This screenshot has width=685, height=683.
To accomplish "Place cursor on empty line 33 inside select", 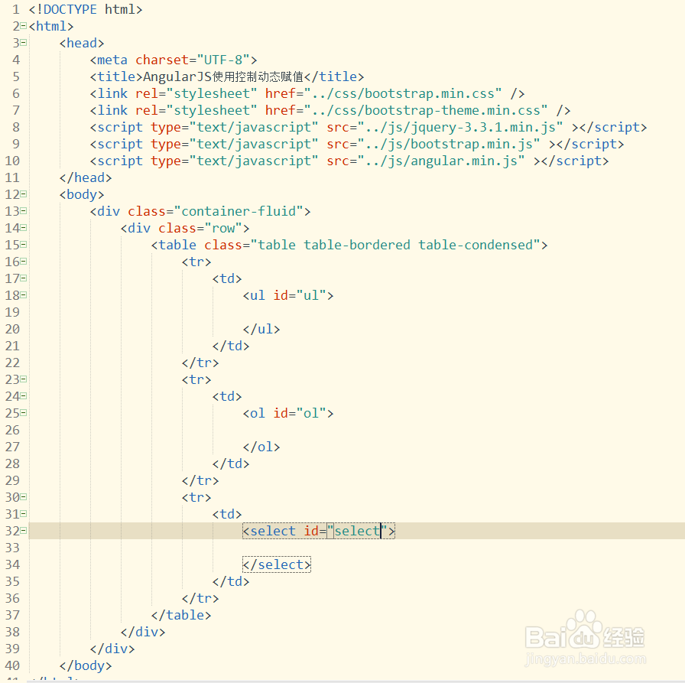I will point(356,548).
